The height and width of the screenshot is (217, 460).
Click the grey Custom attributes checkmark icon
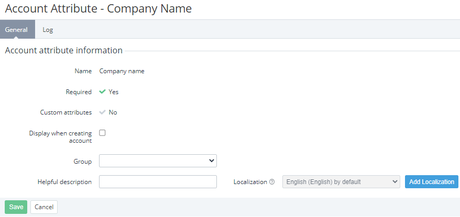coord(103,112)
